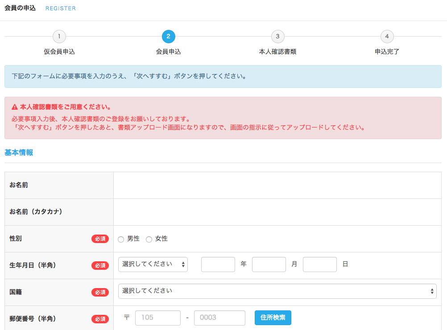Click the birth month input field
The height and width of the screenshot is (330, 447).
269,264
